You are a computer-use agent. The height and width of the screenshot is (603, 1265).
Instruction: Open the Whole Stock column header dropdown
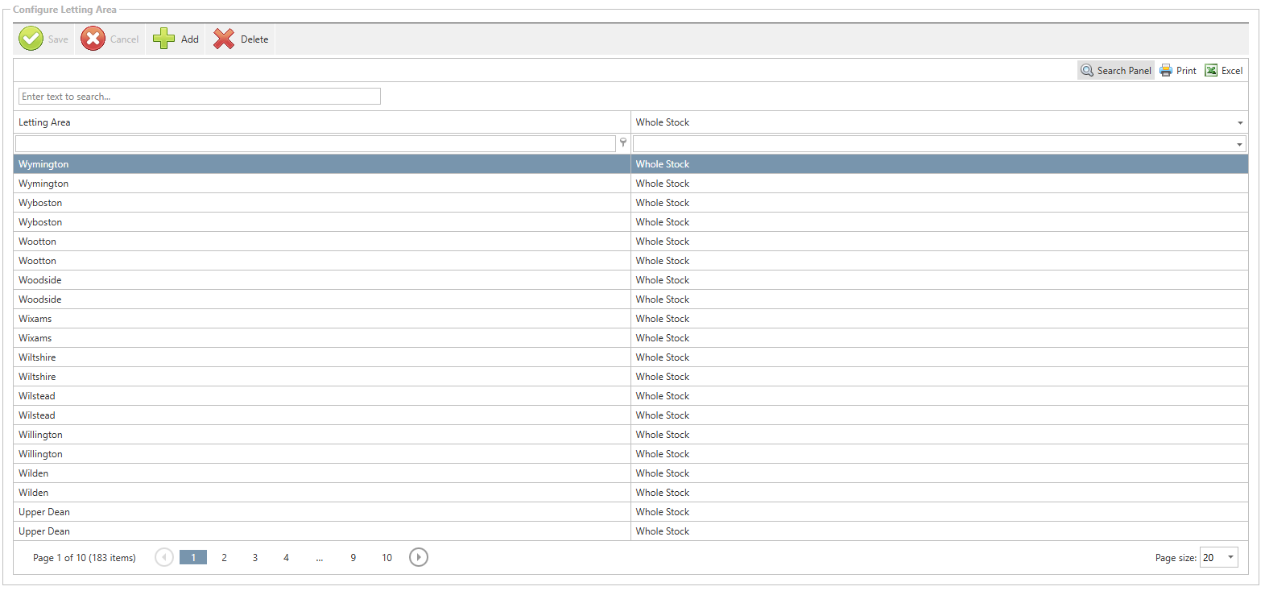[x=1240, y=123]
